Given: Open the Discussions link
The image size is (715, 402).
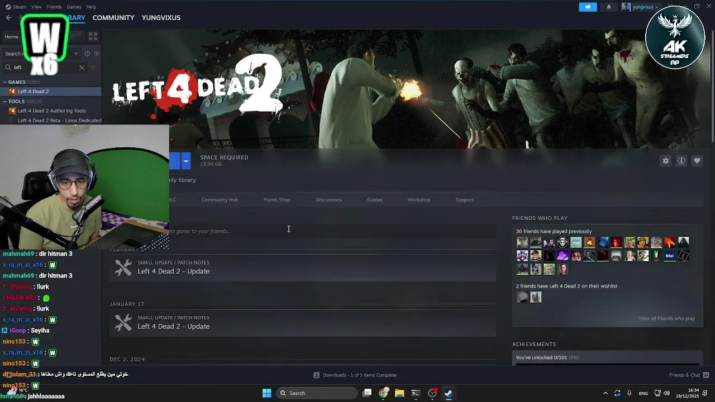Looking at the screenshot, I should tap(328, 200).
